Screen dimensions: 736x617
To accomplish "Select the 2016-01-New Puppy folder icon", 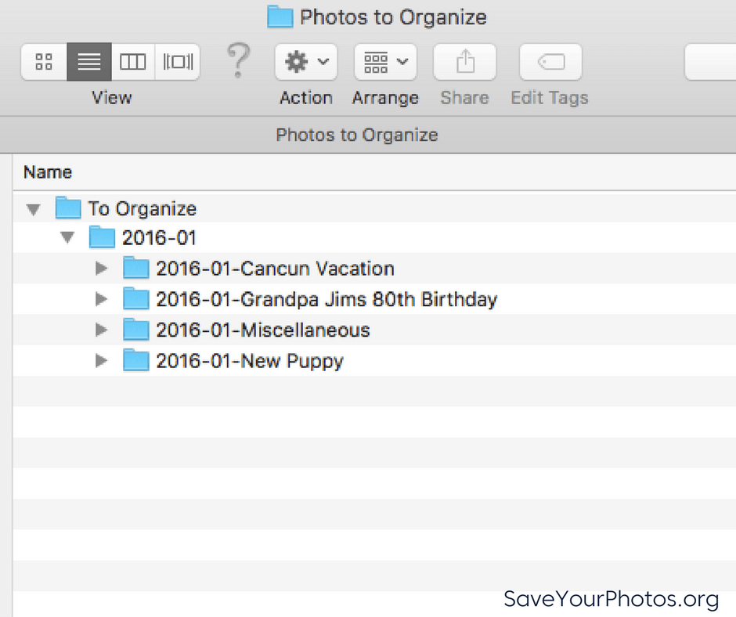I will 136,361.
